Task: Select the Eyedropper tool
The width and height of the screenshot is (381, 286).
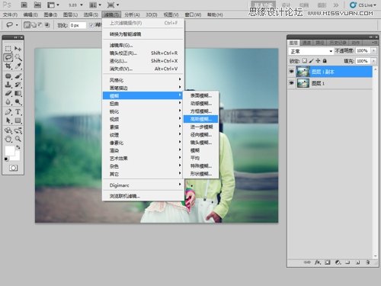Action: pos(18,66)
